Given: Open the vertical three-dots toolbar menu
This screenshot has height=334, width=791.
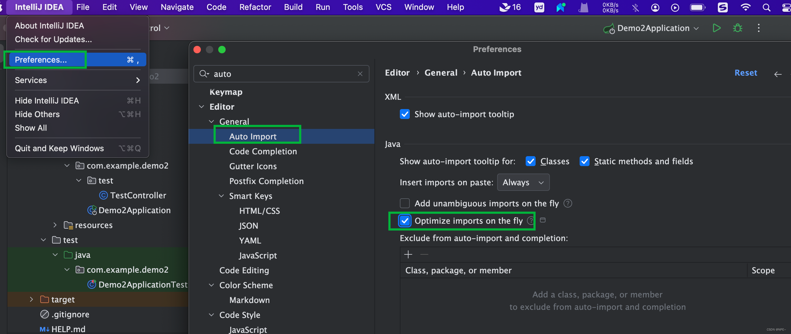Looking at the screenshot, I should [758, 28].
